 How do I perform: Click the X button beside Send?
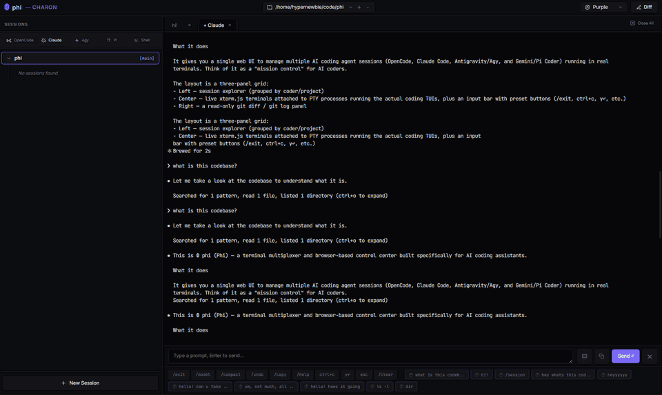650,356
